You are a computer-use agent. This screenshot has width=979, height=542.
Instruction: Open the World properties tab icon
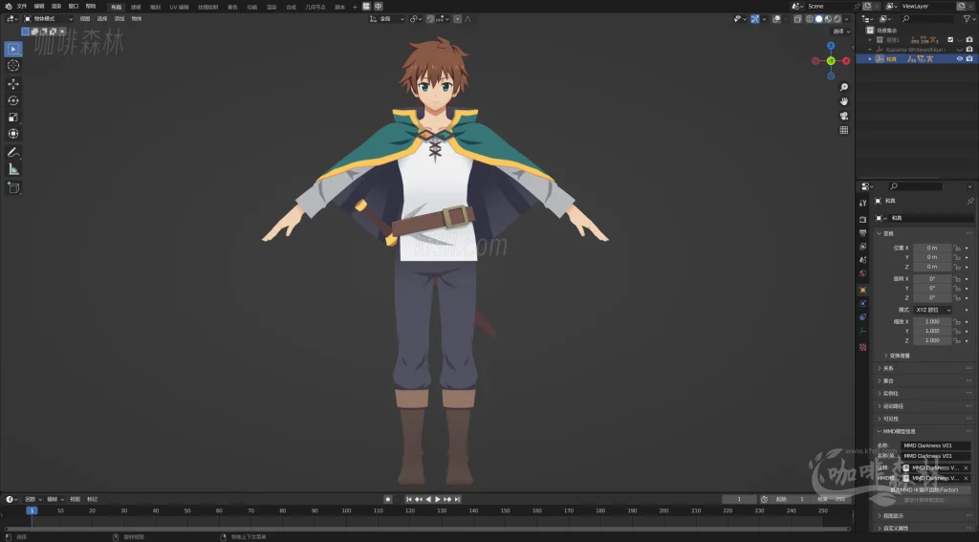pyautogui.click(x=863, y=273)
